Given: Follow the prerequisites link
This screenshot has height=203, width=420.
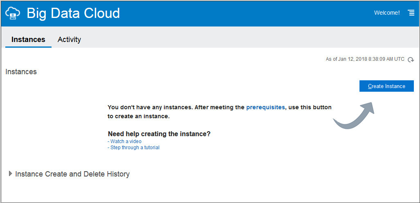Looking at the screenshot, I should (265, 107).
